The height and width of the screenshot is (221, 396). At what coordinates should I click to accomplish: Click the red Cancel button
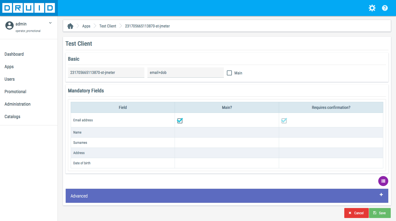(x=356, y=213)
